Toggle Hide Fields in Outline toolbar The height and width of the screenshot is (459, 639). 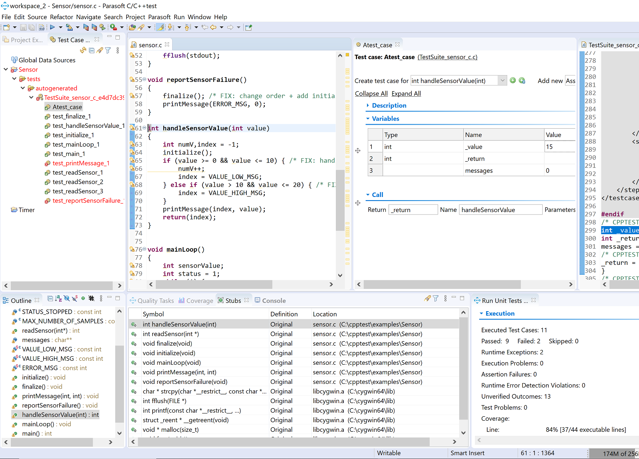67,298
